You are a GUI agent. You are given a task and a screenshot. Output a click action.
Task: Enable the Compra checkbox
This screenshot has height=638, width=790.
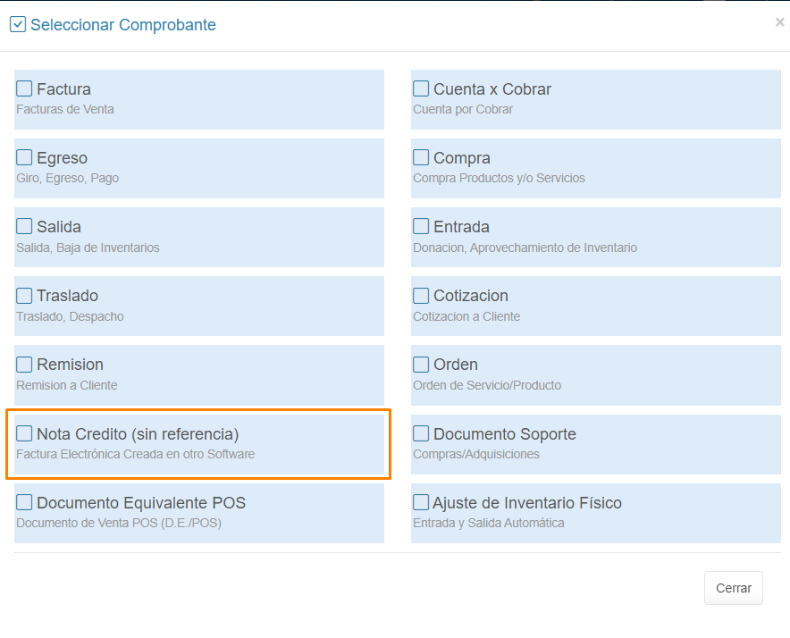point(421,157)
